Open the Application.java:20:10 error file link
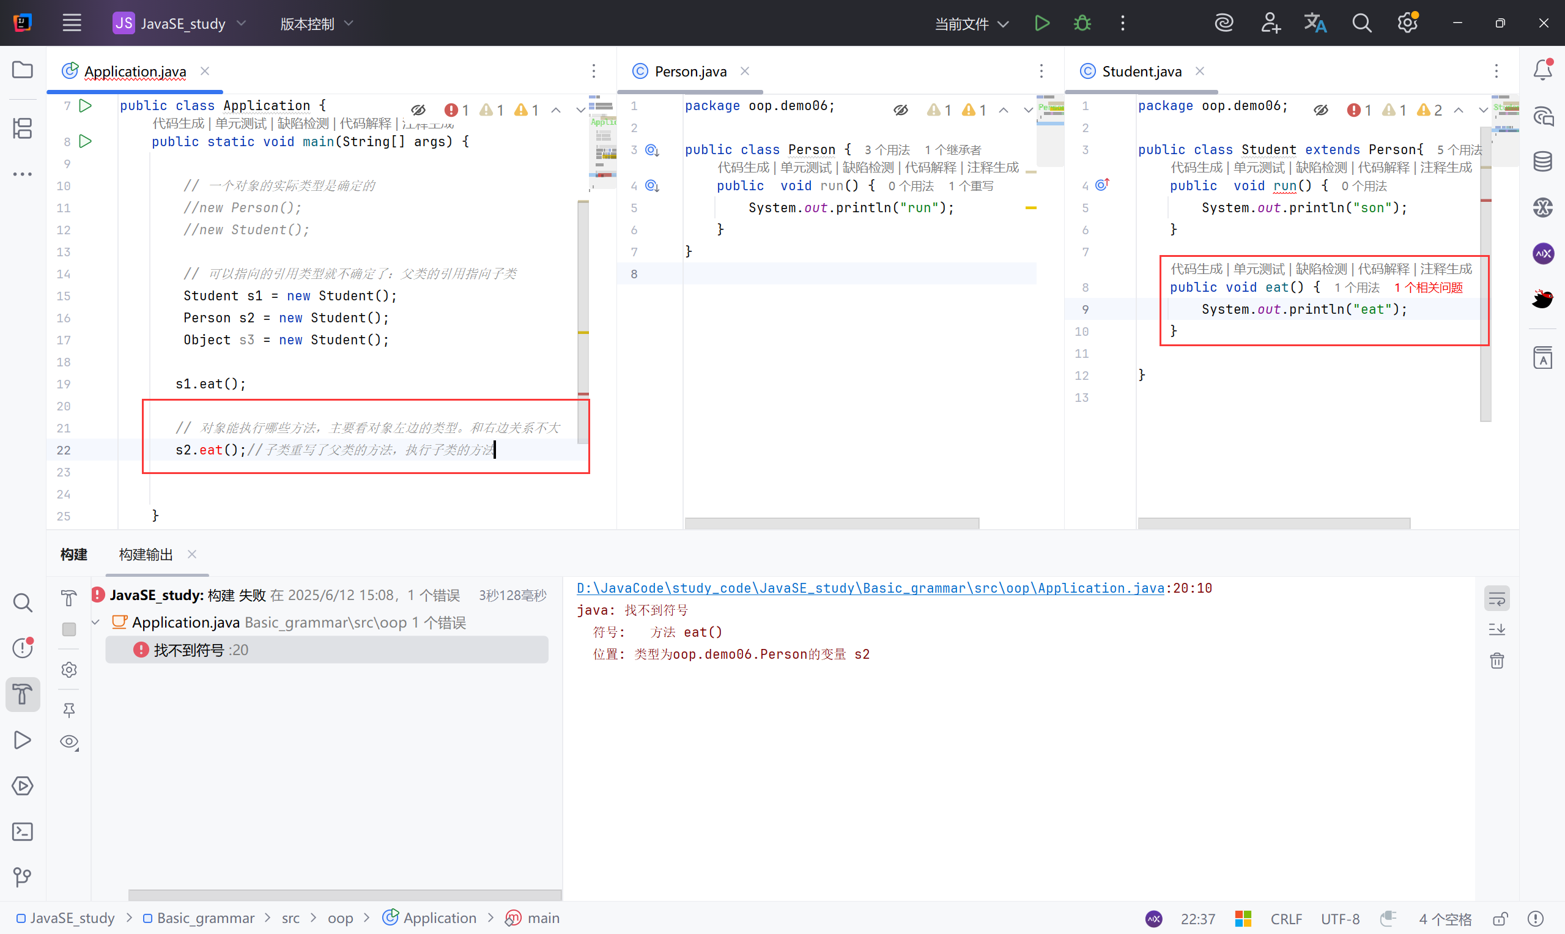The height and width of the screenshot is (934, 1565). [870, 588]
